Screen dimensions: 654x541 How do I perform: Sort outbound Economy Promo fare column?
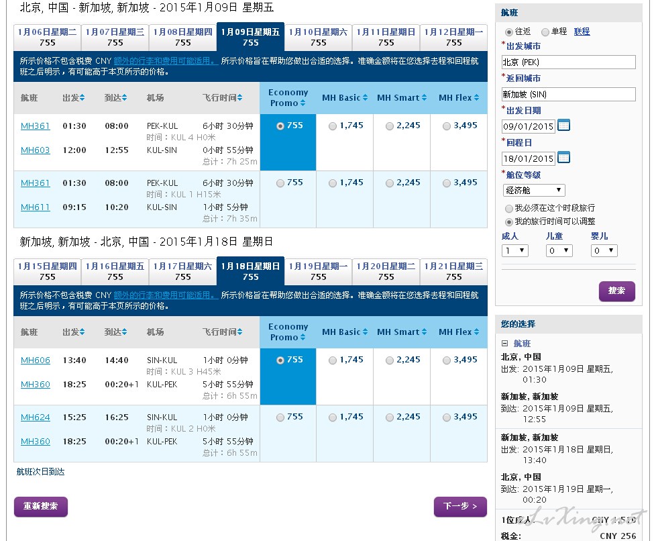pos(303,103)
